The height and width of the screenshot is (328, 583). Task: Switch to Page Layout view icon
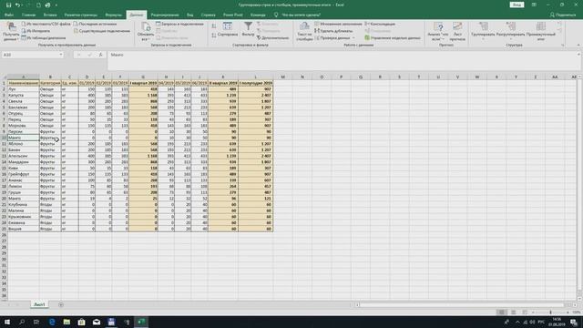pos(513,313)
